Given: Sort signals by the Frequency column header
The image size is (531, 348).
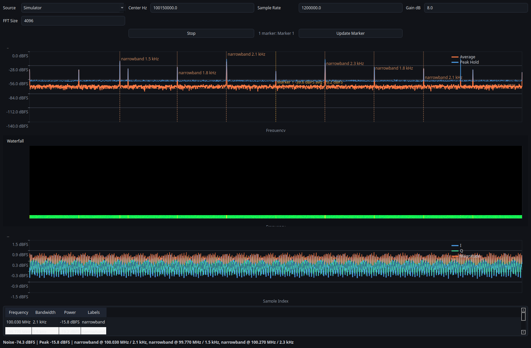Looking at the screenshot, I should coord(18,312).
